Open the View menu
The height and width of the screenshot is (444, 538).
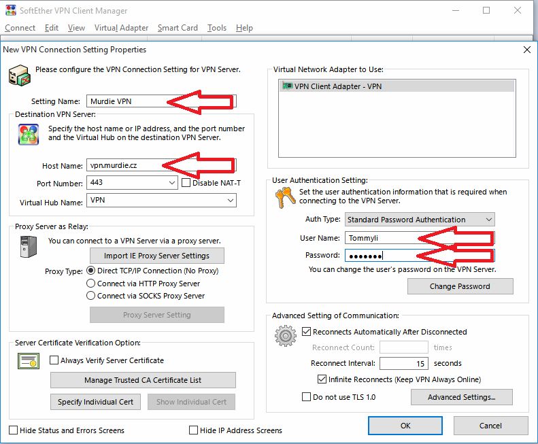click(76, 28)
